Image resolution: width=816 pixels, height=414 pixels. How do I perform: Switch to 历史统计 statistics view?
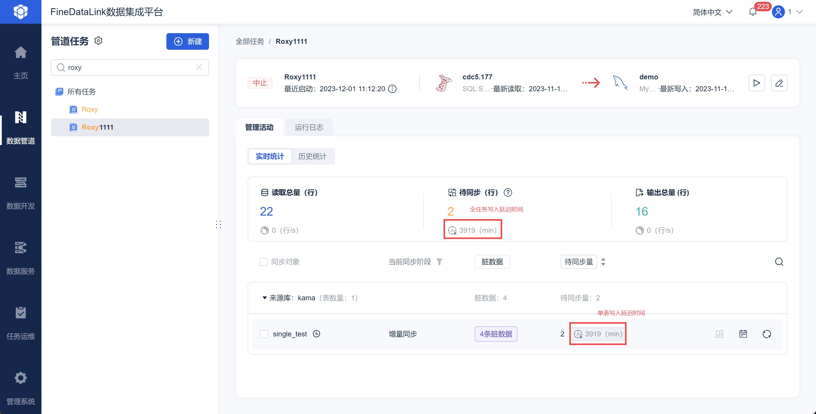click(x=312, y=156)
